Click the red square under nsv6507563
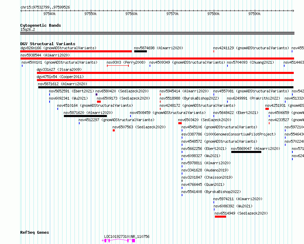304x244 pixels. tap(114, 130)
